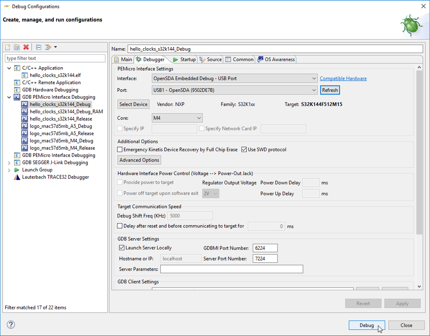The width and height of the screenshot is (430, 336).
Task: Open the Port dropdown
Action: 235,90
